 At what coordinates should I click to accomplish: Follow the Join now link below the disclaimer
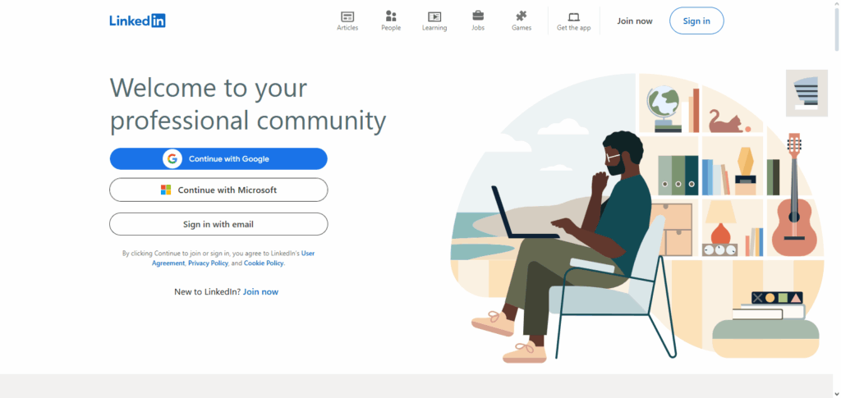(x=260, y=292)
